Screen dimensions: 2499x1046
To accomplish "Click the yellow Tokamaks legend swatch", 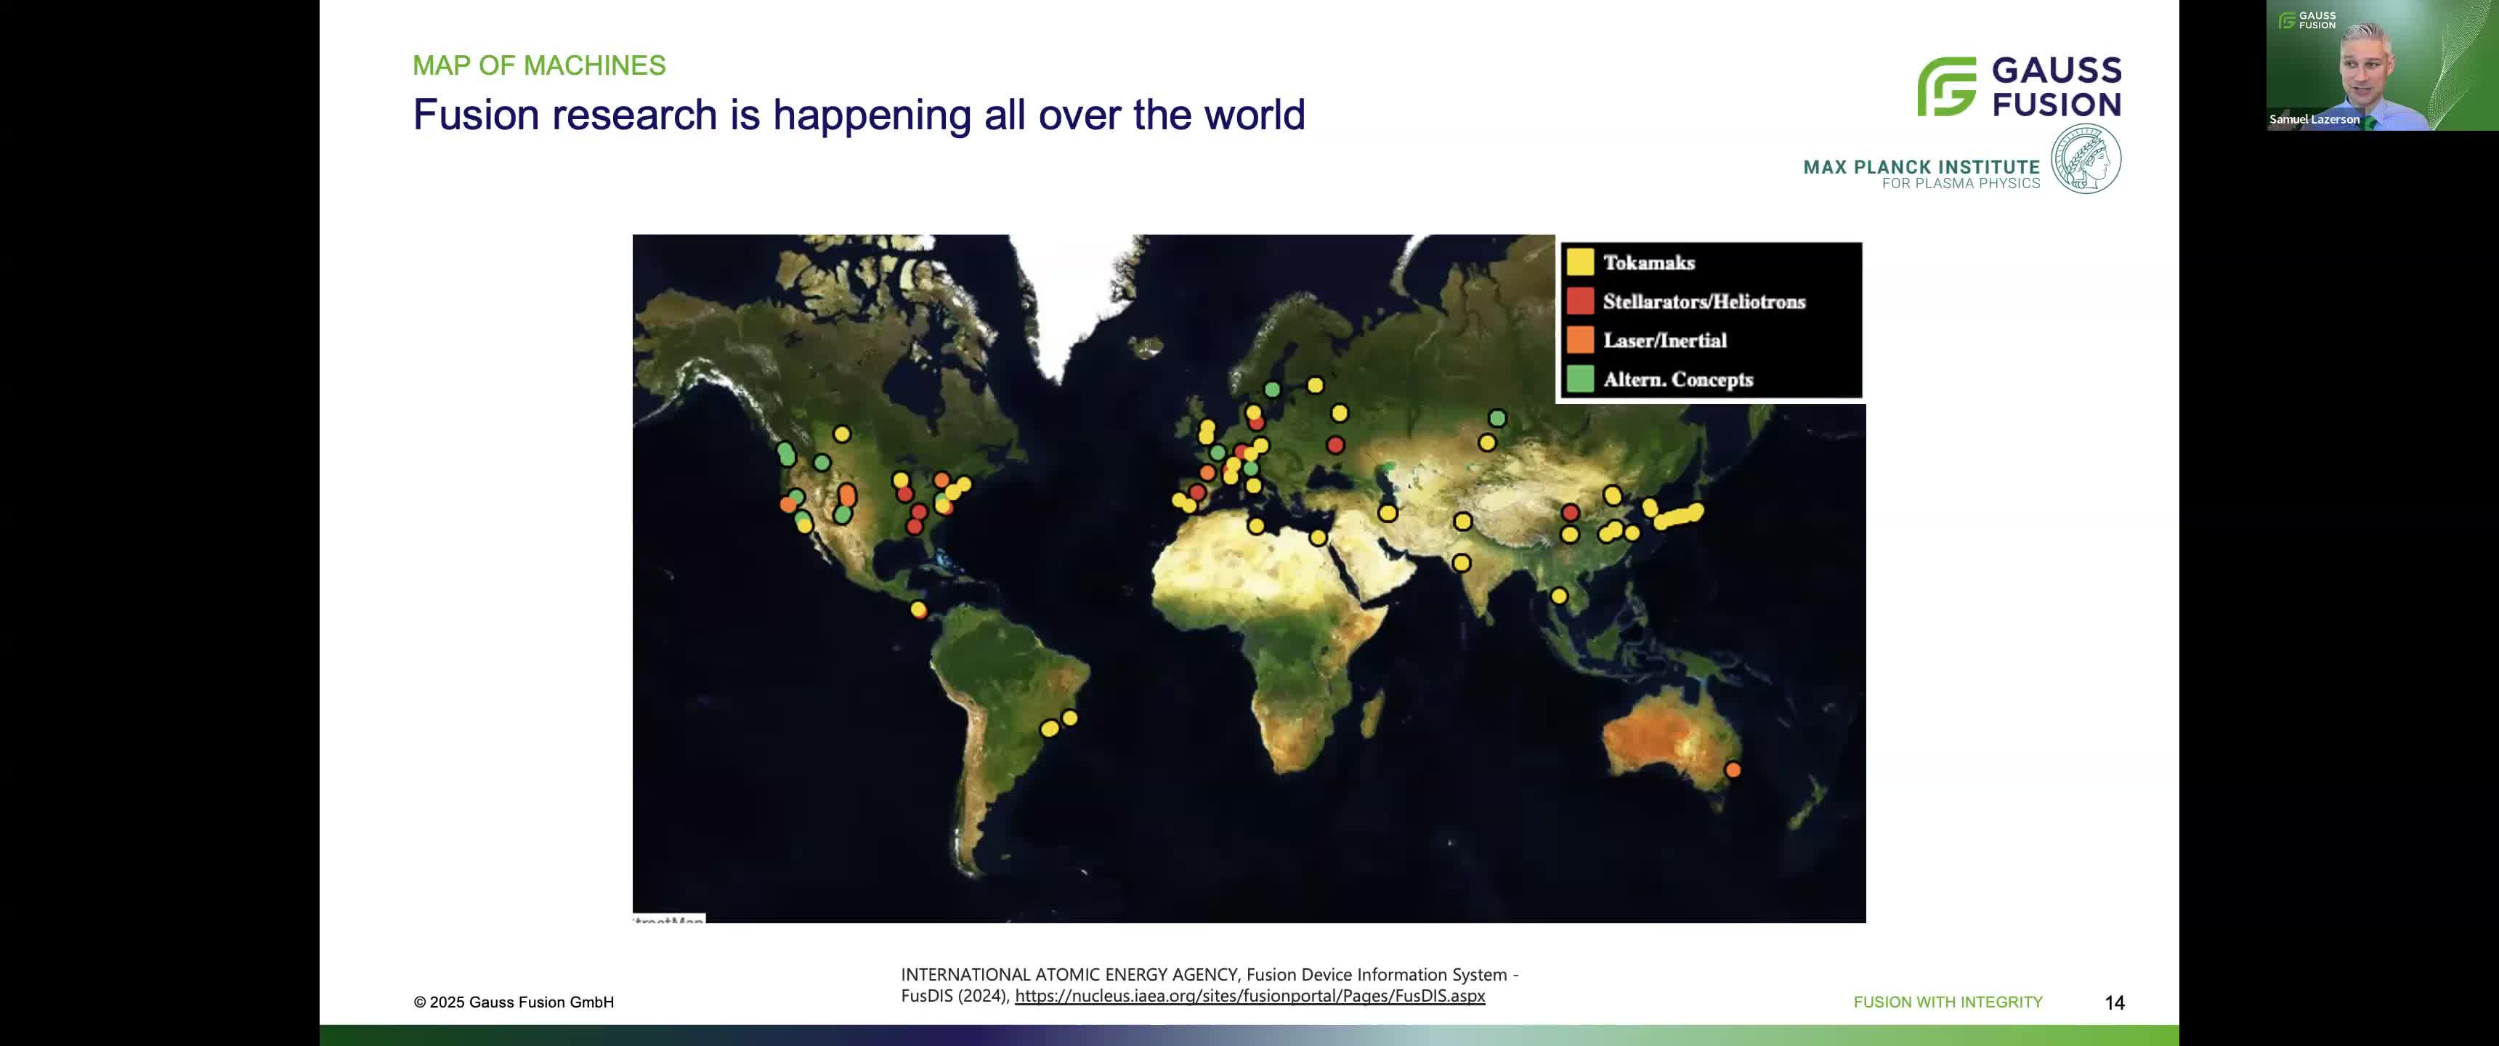I will (1580, 262).
